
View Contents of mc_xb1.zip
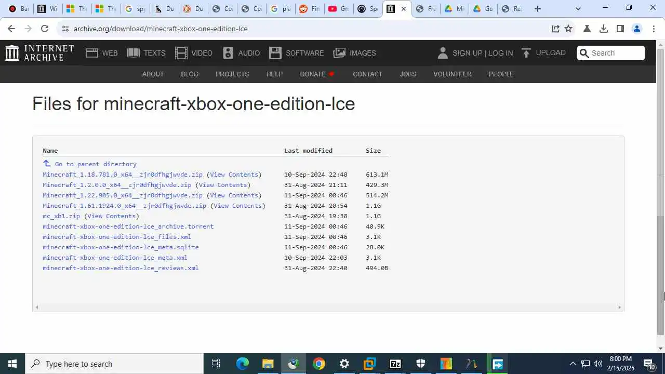pyautogui.click(x=112, y=216)
